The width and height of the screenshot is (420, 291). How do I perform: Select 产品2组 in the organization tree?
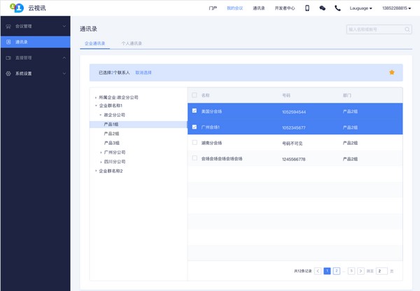click(111, 133)
